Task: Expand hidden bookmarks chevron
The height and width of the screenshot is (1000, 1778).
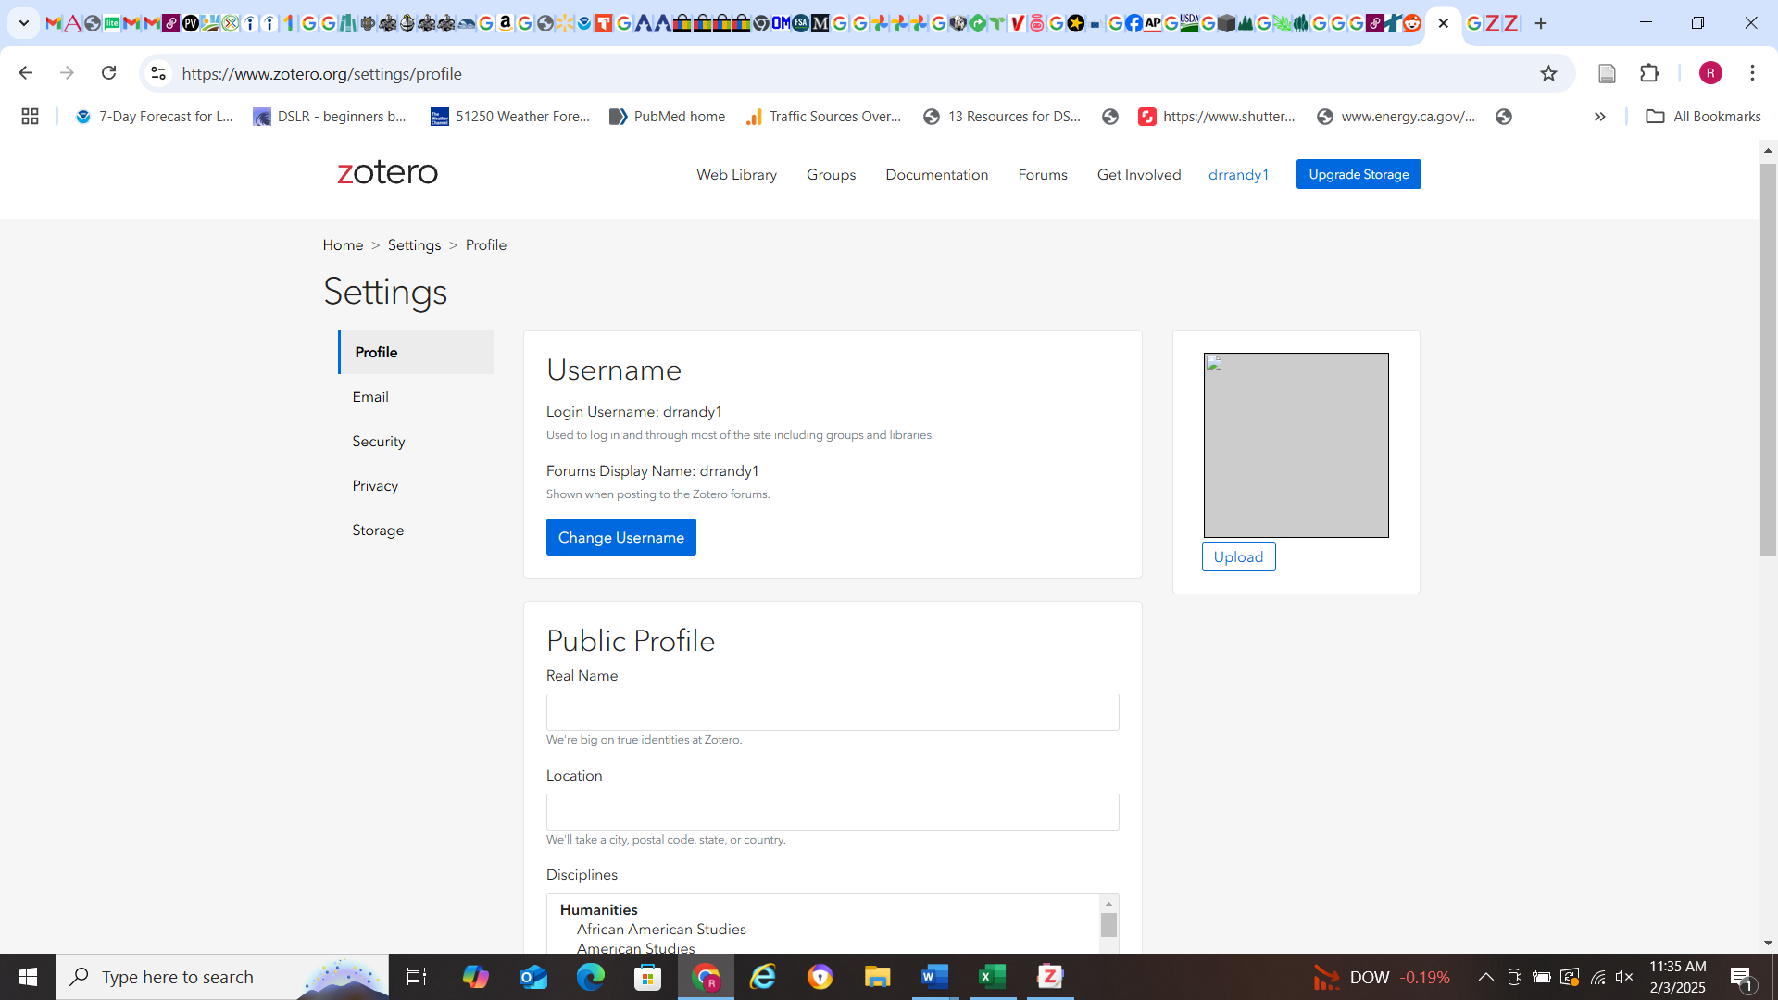Action: pos(1599,117)
